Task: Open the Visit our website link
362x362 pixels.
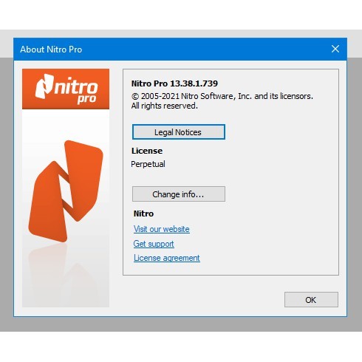Action: [x=162, y=229]
